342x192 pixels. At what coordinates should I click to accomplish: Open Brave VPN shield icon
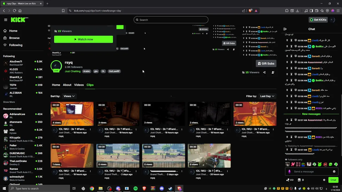(x=327, y=11)
